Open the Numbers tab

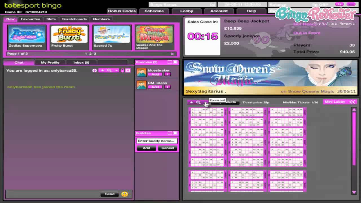pos(102,19)
